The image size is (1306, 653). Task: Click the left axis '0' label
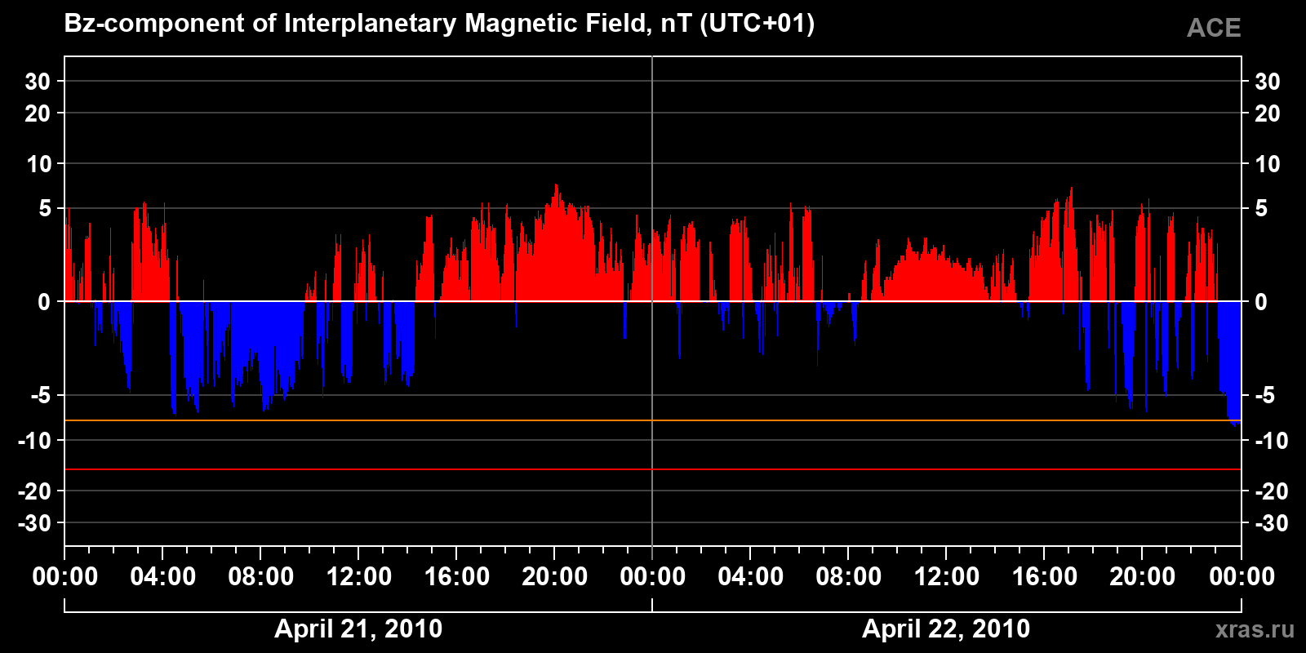[45, 302]
